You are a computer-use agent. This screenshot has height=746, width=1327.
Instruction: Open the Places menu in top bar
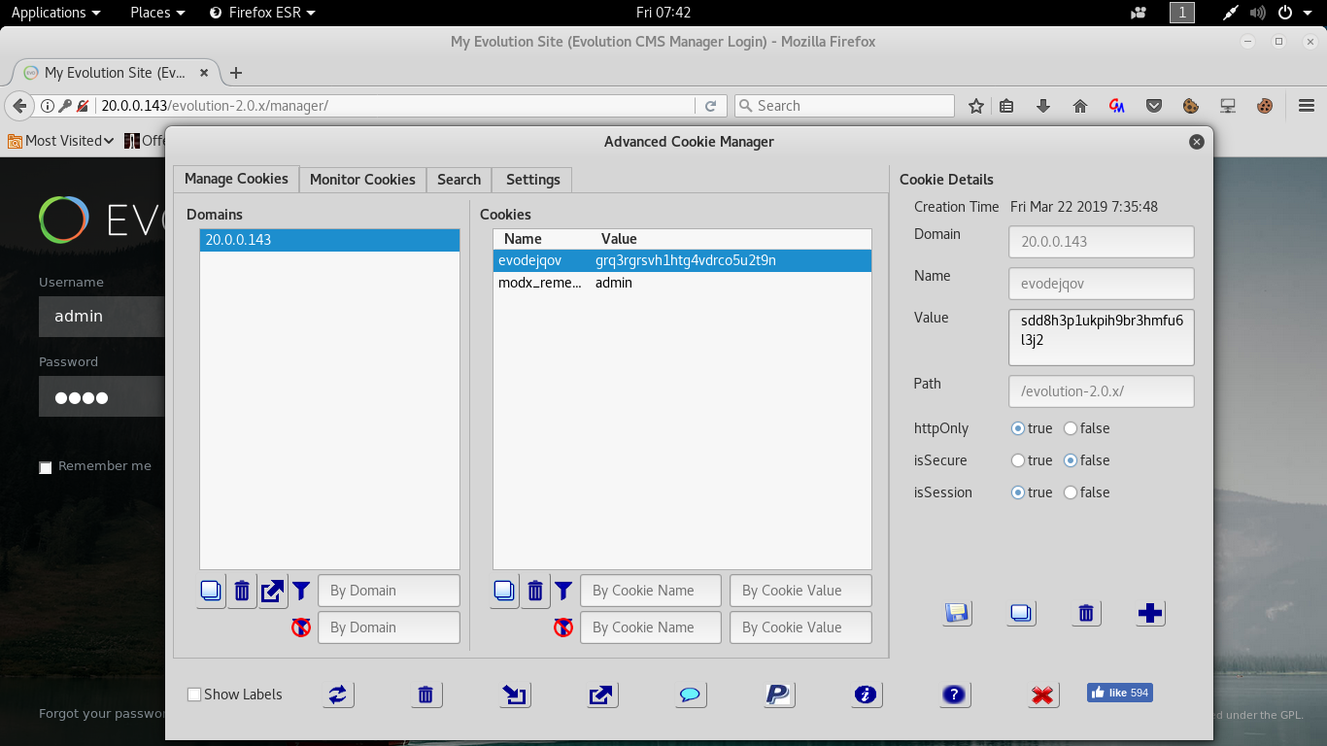click(x=157, y=13)
